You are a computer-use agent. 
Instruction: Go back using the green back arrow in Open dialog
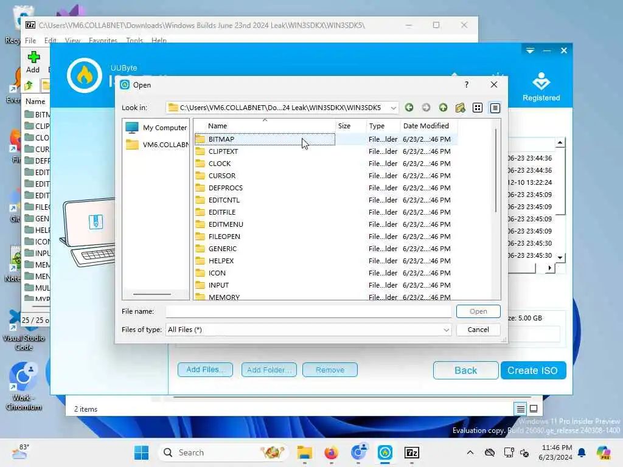[409, 108]
